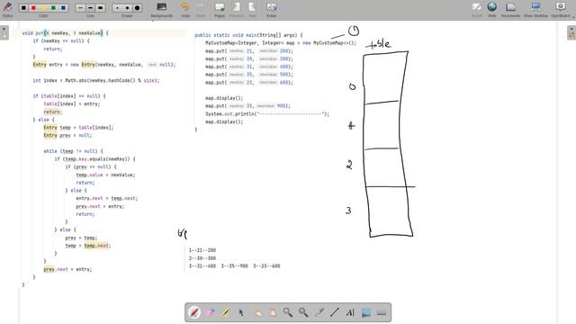576x324 pixels.
Task: Select the Draw lines tool
Action: (x=335, y=312)
